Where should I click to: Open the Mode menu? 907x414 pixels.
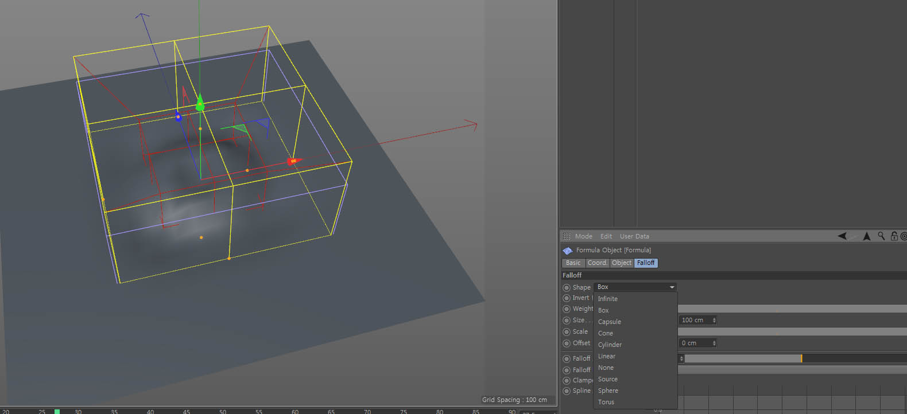[x=583, y=236]
